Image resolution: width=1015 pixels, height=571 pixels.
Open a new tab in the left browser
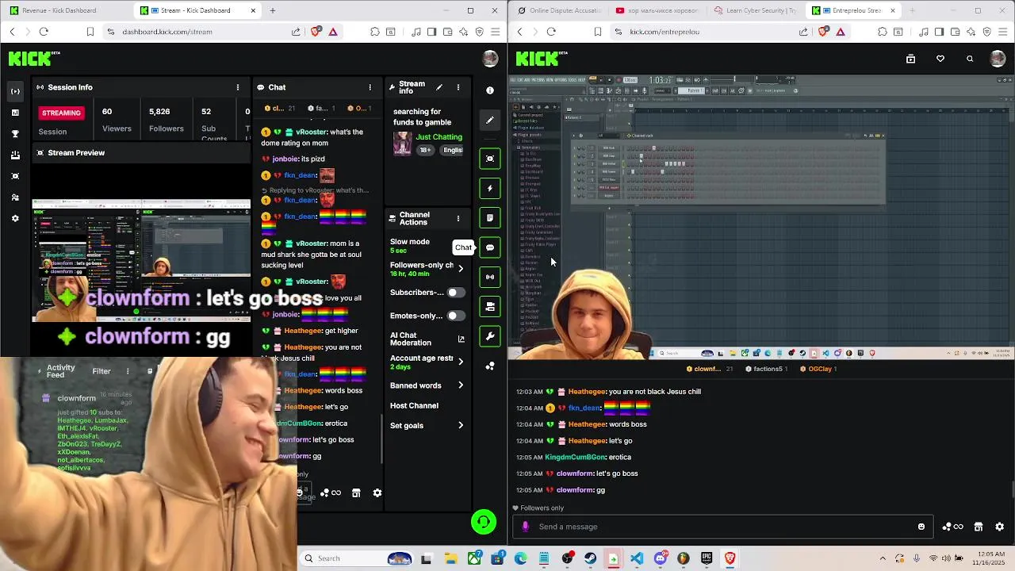pos(272,10)
